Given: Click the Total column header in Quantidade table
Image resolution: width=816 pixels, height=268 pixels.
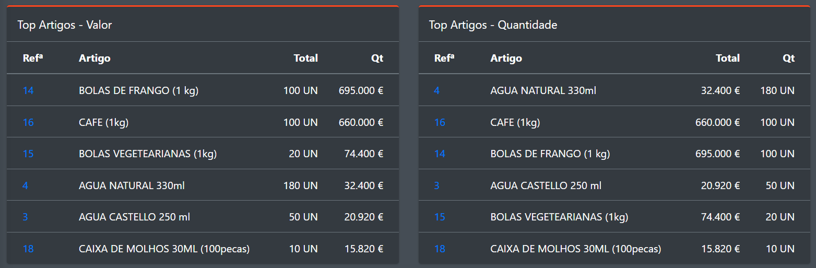Looking at the screenshot, I should point(728,58).
